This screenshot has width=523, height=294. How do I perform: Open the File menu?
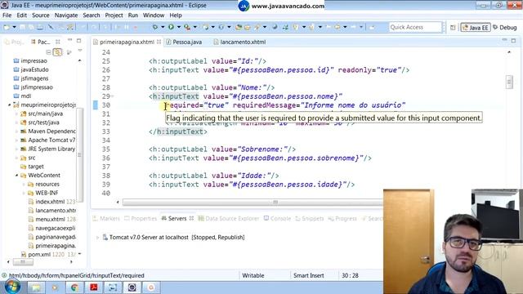click(x=7, y=16)
